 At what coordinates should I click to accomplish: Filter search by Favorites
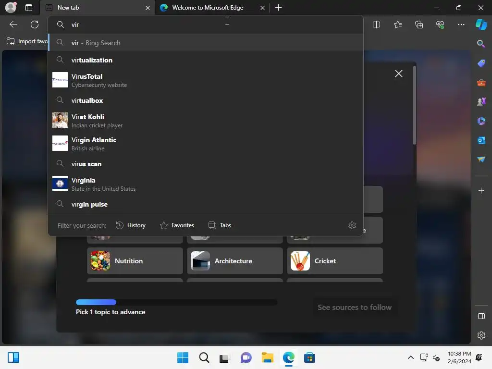(177, 225)
